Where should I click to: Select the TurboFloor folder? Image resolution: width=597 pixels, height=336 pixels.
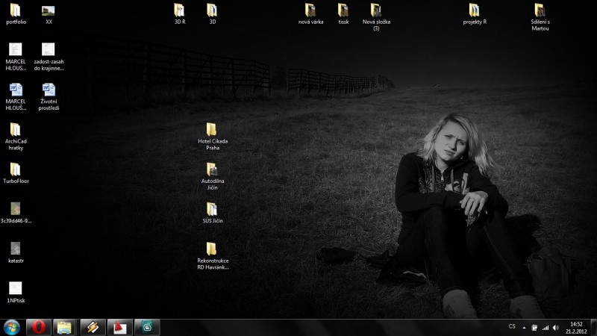[15, 169]
